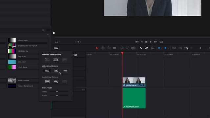The height and width of the screenshot is (118, 210).
Task: Open the effects panel three-dot menu
Action: pos(49,30)
